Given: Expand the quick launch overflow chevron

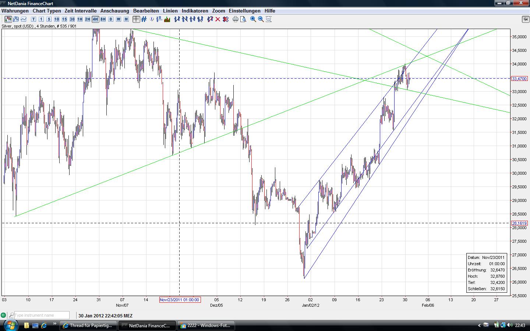Looking at the screenshot, I should pyautogui.click(x=55, y=324).
